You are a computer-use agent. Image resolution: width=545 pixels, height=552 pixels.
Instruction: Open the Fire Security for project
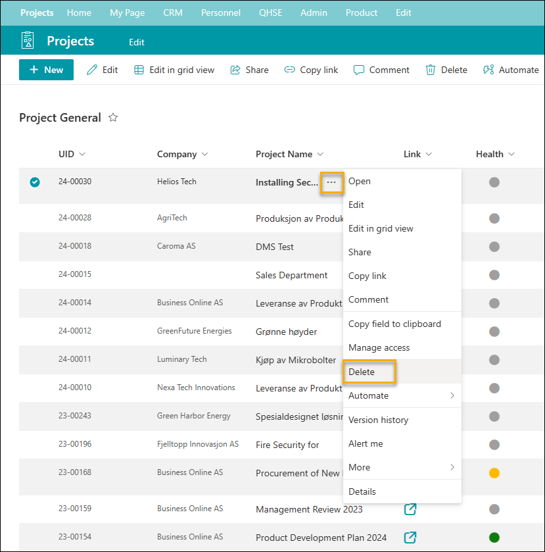coord(287,445)
